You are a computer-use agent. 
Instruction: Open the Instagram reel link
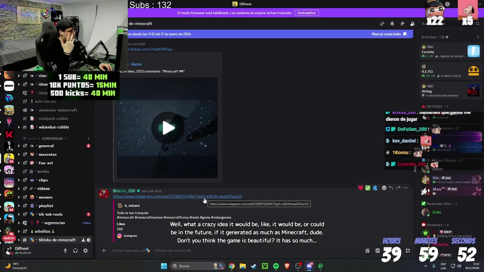click(177, 196)
